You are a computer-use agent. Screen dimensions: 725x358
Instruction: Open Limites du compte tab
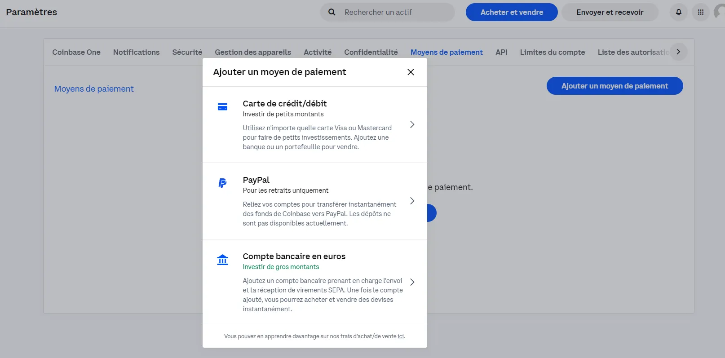pyautogui.click(x=553, y=52)
